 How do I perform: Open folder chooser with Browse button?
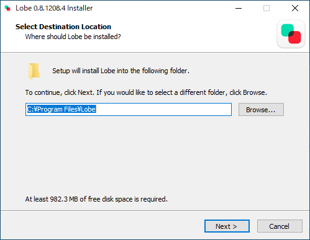click(261, 110)
